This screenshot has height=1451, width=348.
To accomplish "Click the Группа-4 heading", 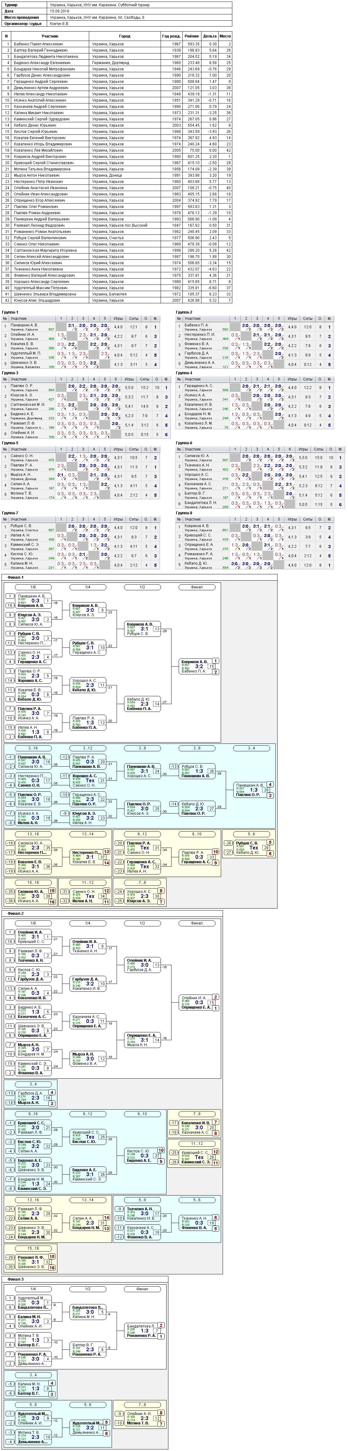I will 184,373.
